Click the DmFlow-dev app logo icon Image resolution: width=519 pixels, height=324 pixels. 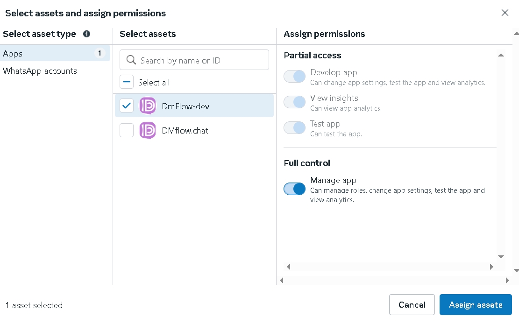148,106
